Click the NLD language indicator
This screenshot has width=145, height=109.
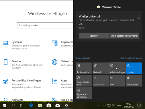click(x=119, y=106)
